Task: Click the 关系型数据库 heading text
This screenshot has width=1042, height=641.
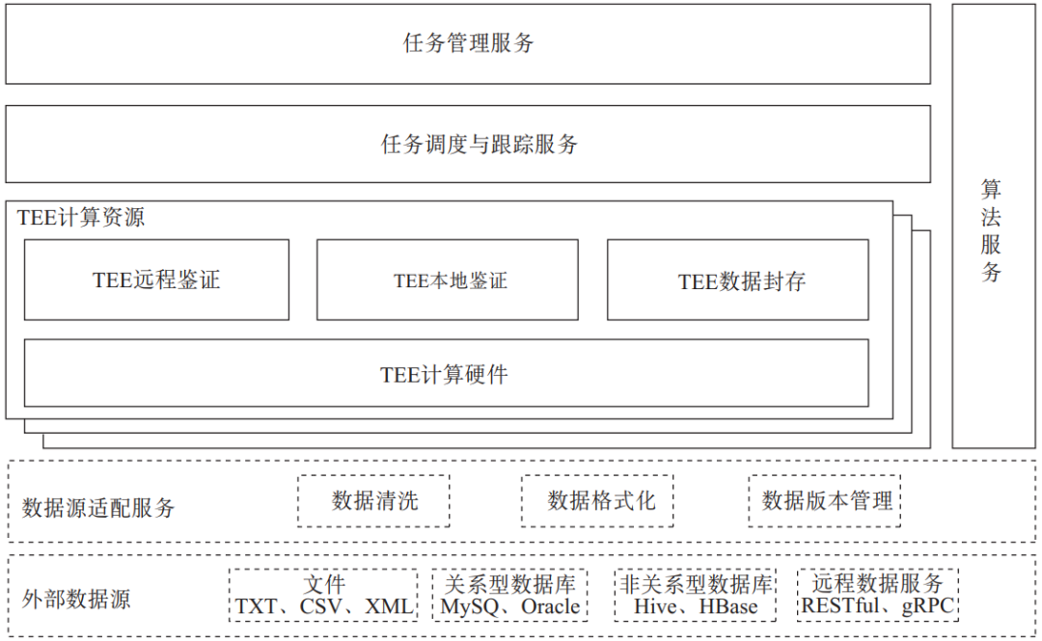Action: (x=510, y=584)
